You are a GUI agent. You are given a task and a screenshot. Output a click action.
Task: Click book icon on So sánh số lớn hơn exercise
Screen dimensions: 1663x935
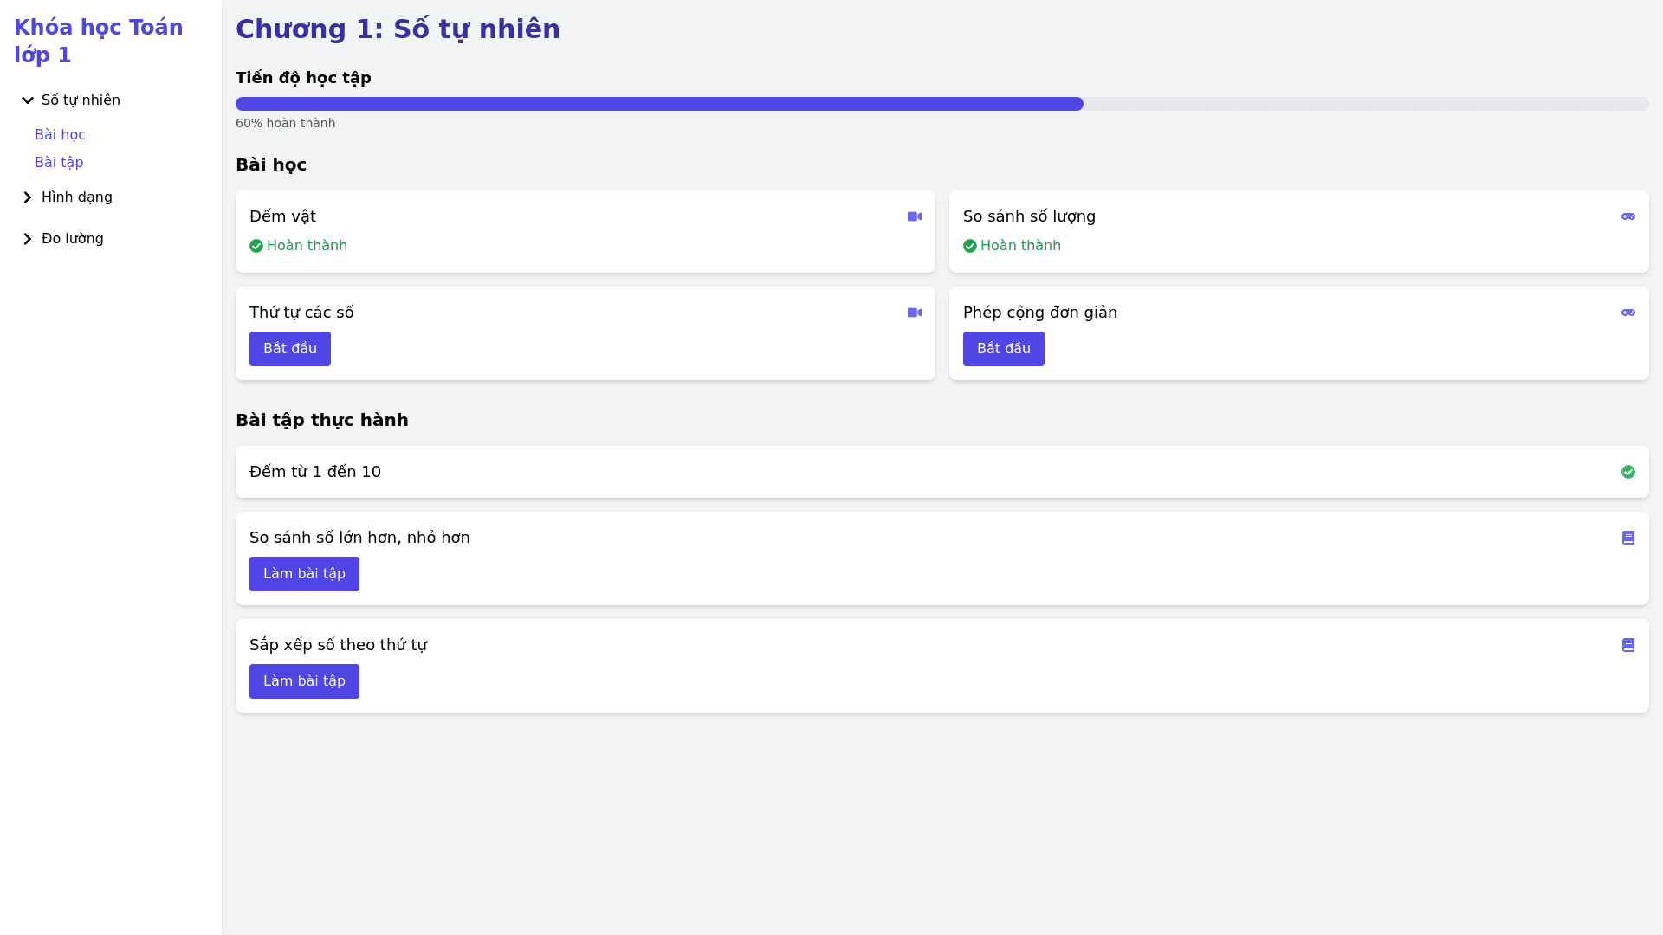point(1627,538)
